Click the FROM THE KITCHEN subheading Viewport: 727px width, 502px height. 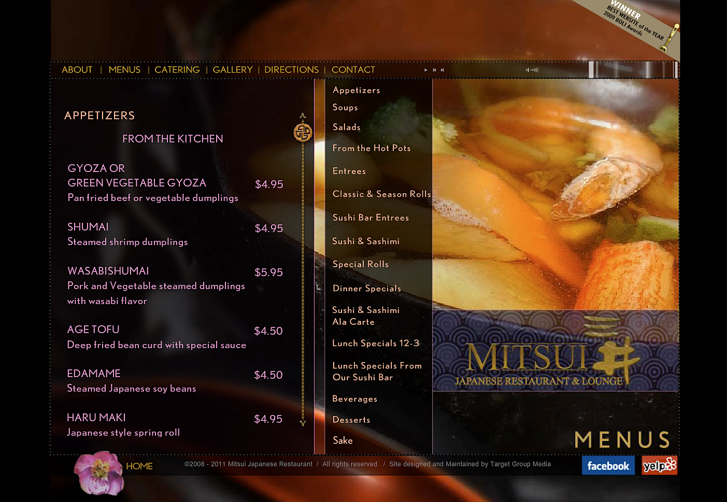[173, 139]
